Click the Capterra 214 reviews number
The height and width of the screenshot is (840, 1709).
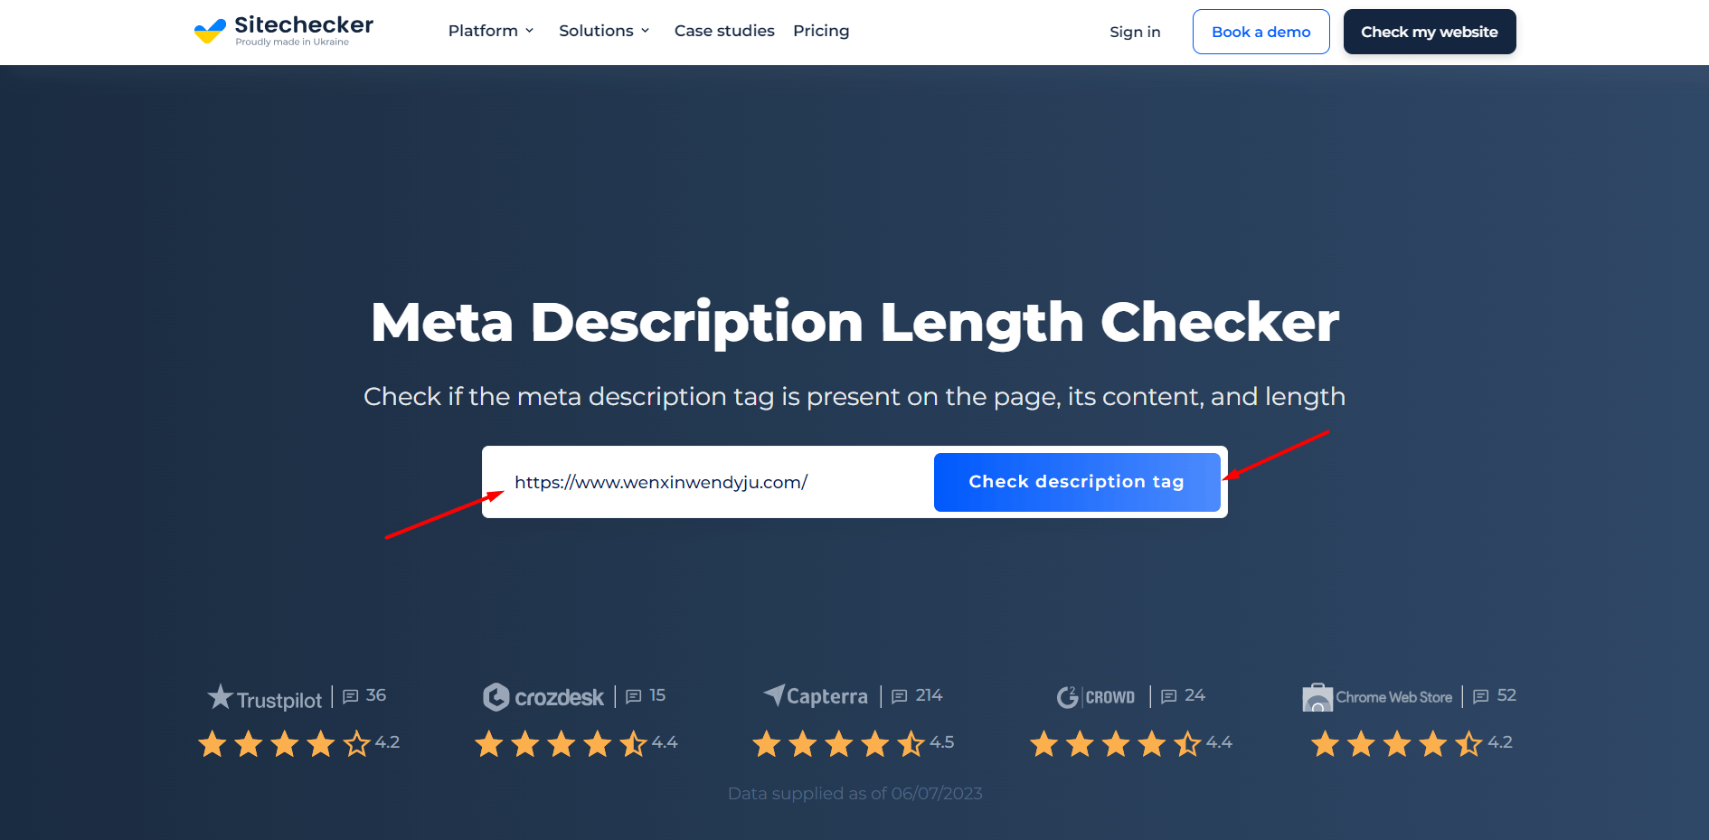[929, 695]
